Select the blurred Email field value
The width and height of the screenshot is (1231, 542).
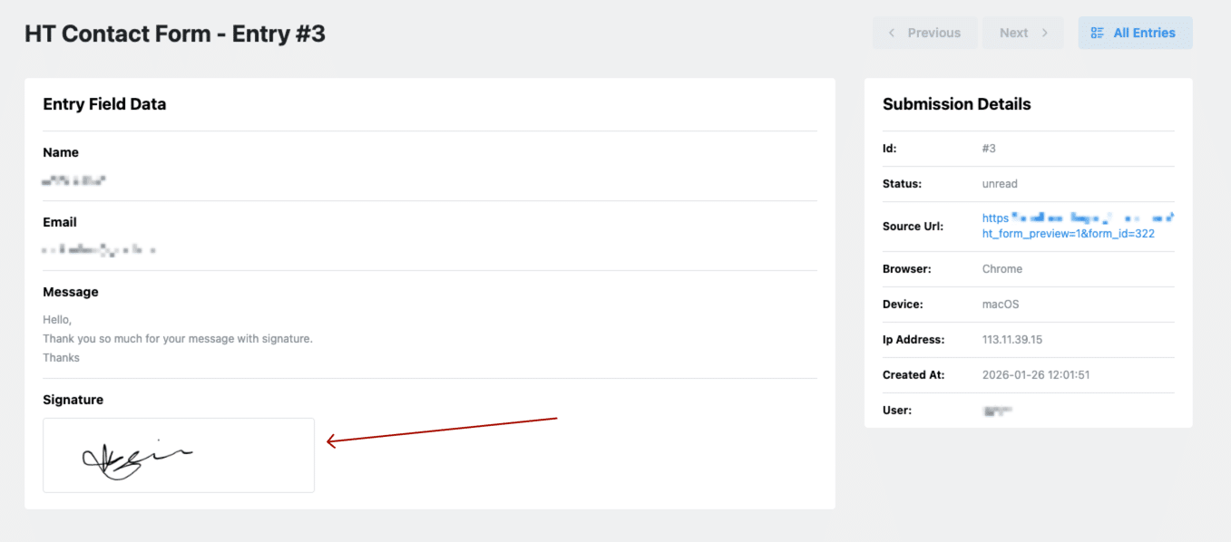tap(99, 249)
